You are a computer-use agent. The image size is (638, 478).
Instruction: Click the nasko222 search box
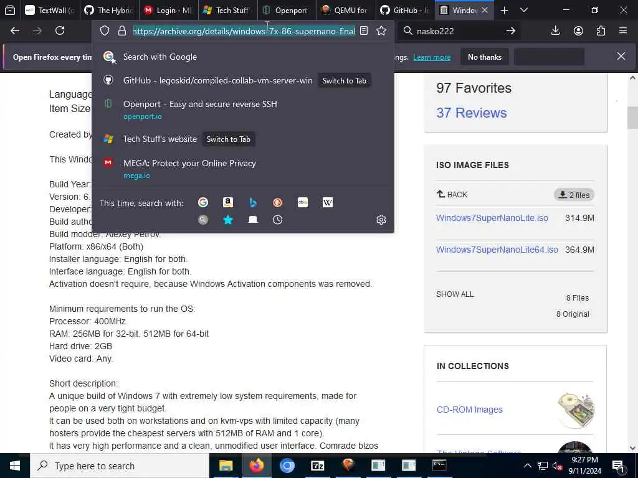(x=458, y=31)
